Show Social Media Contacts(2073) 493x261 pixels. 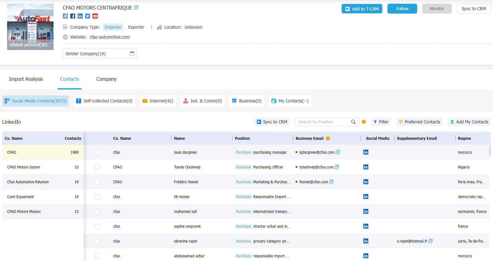pos(35,101)
